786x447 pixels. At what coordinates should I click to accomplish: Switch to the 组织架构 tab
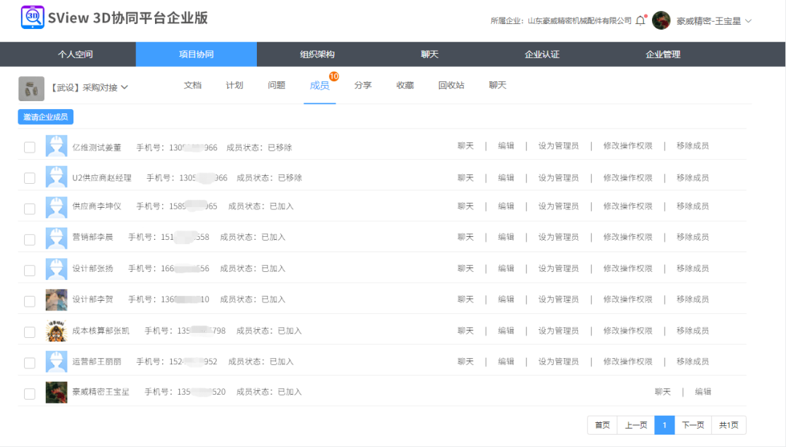[x=317, y=54]
